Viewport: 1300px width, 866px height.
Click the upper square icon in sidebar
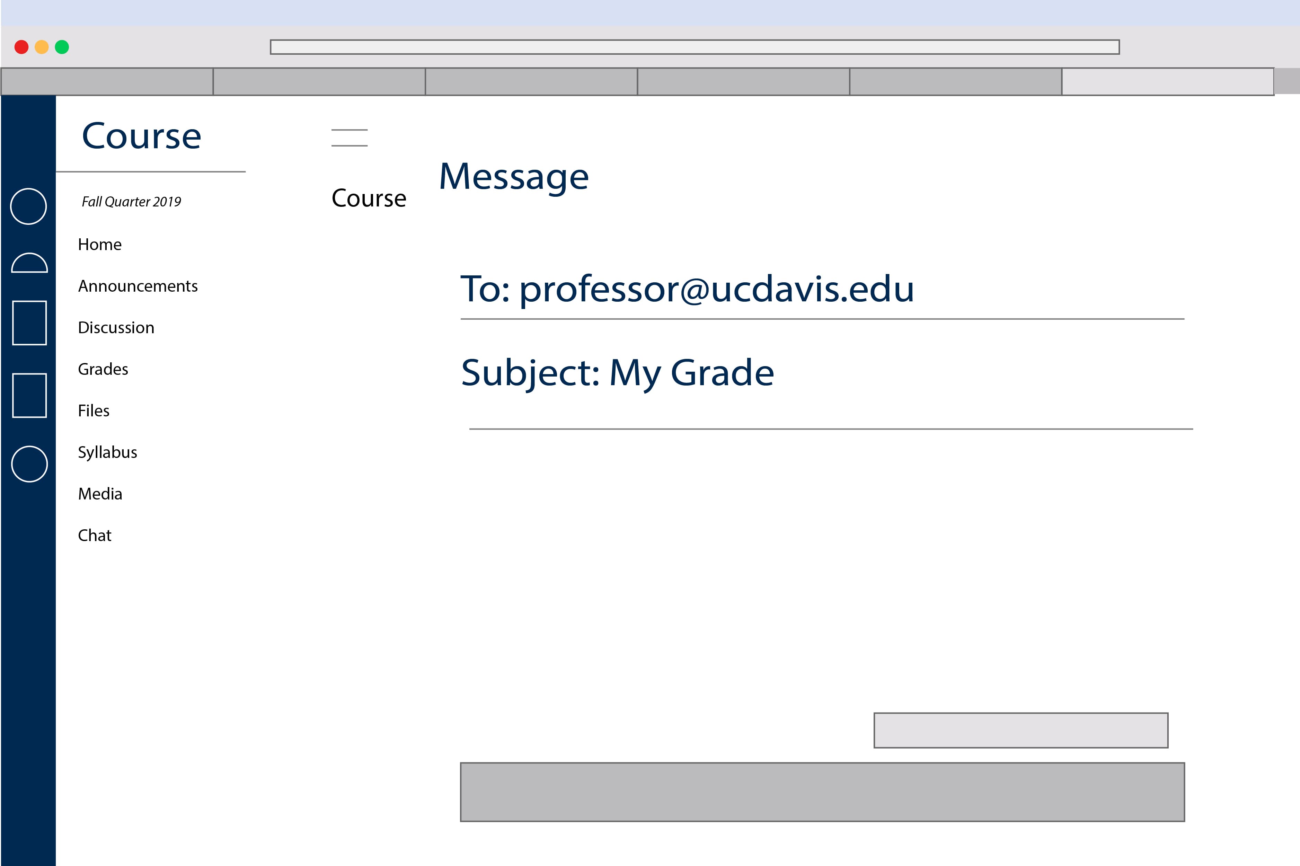point(29,323)
